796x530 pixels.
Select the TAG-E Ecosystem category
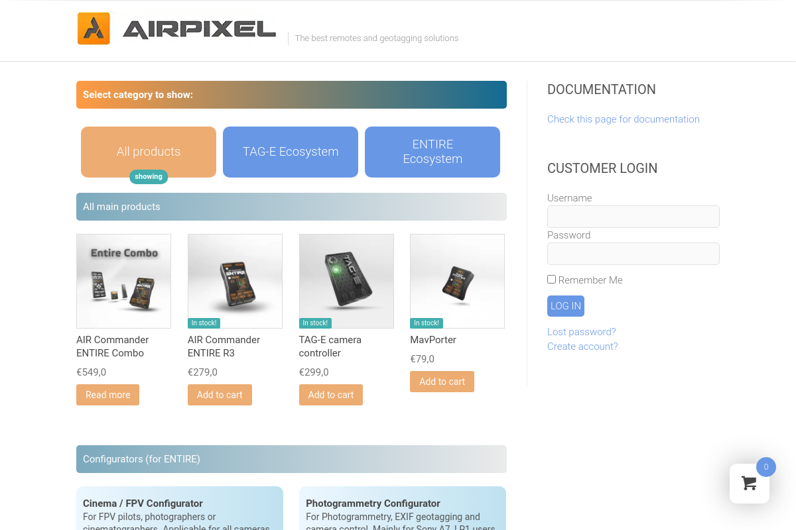pos(291,152)
